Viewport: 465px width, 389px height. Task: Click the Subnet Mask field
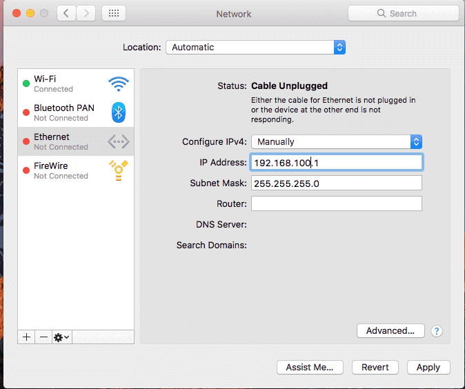[x=337, y=183]
